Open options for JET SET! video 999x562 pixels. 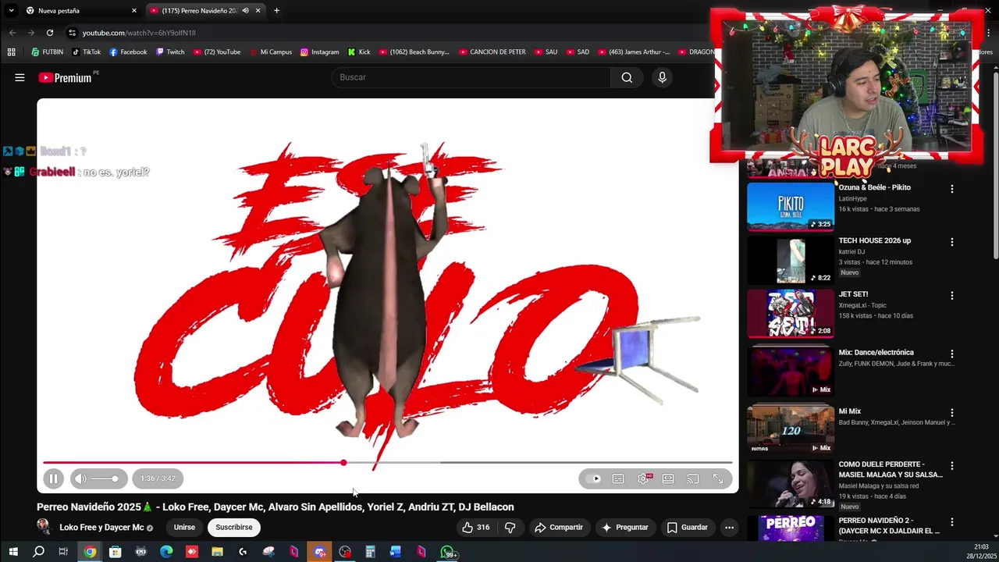(x=951, y=296)
